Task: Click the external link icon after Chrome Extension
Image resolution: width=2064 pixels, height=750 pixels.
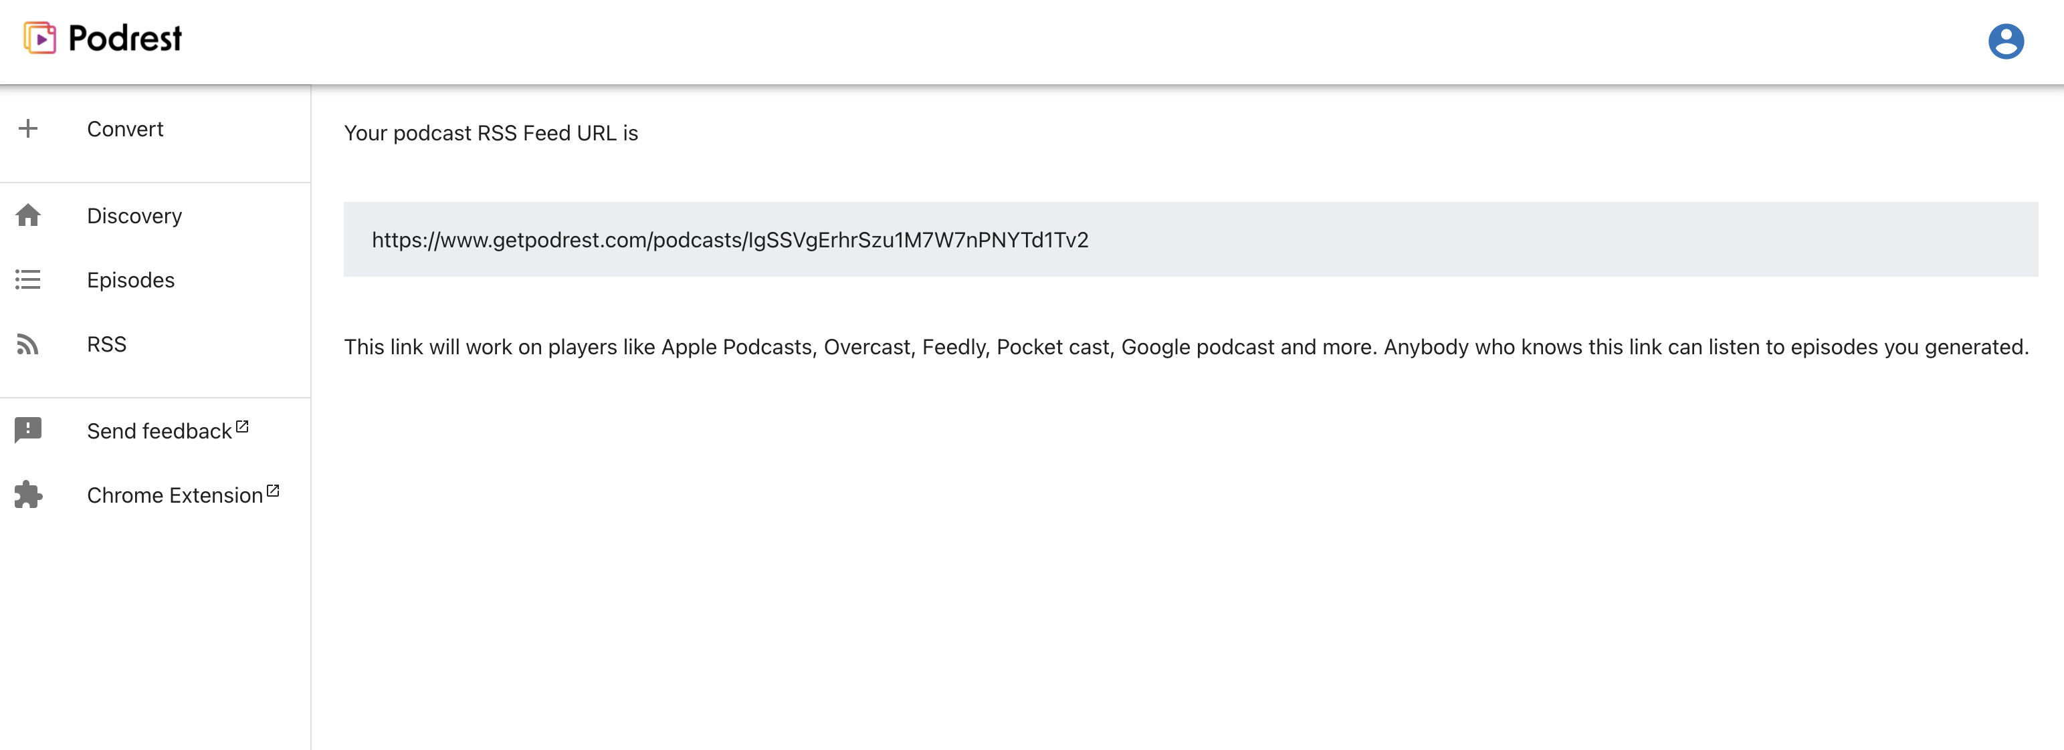Action: pyautogui.click(x=274, y=491)
